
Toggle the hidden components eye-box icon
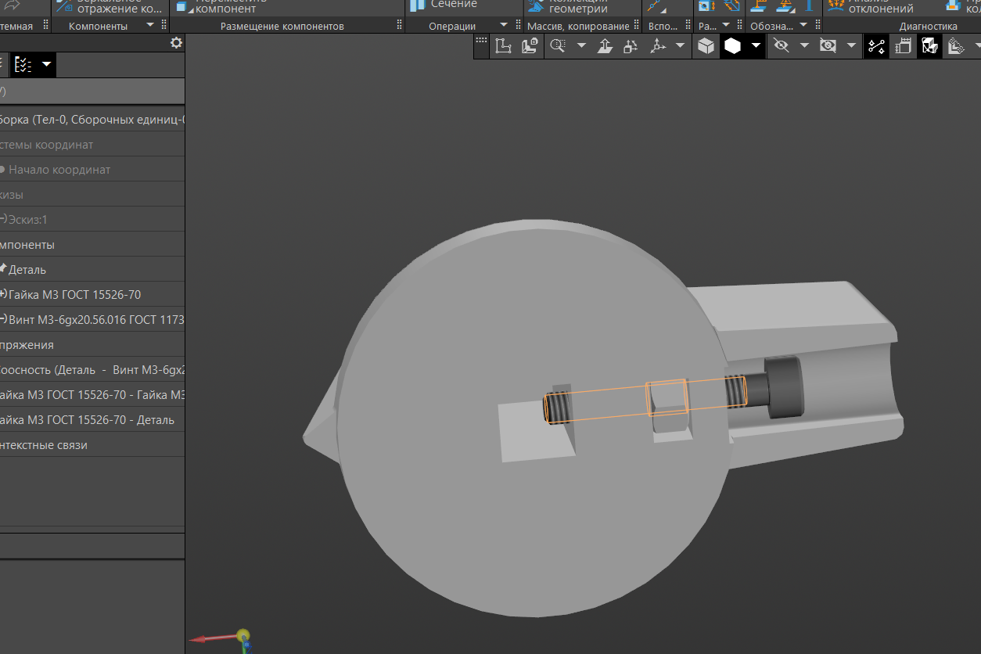tap(828, 46)
